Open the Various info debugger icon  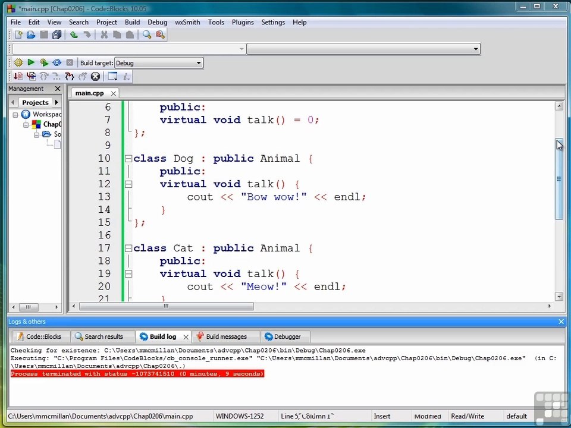coord(126,77)
